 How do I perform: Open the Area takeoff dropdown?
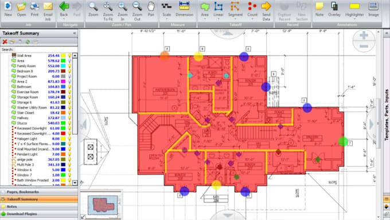[x=205, y=19]
